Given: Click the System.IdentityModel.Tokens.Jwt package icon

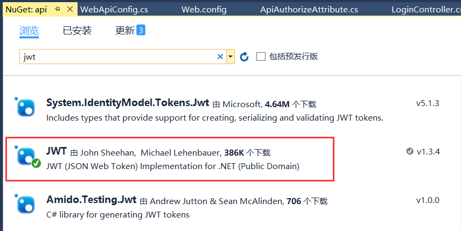Looking at the screenshot, I should tap(25, 107).
